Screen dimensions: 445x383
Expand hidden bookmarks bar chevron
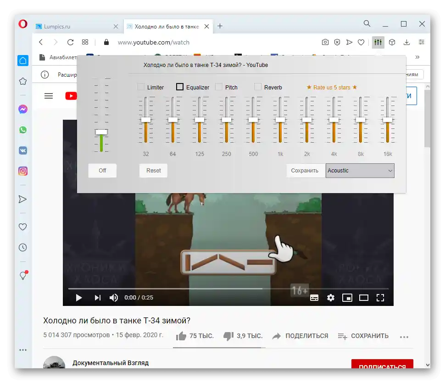click(417, 57)
